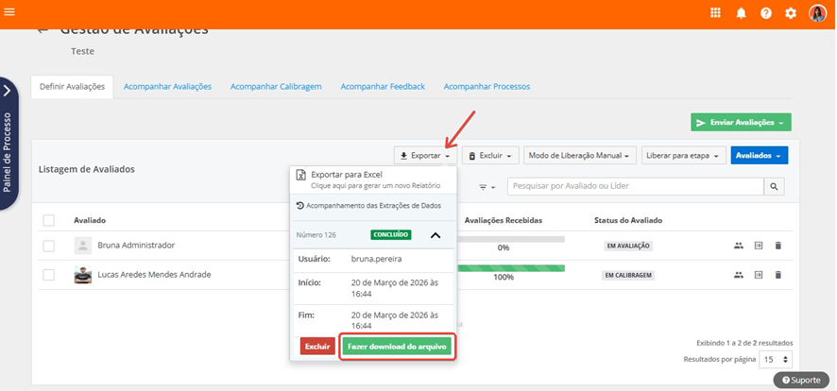837x391 pixels.
Task: Click the Pesquisar por Avaliado ou Líder field
Action: click(635, 187)
